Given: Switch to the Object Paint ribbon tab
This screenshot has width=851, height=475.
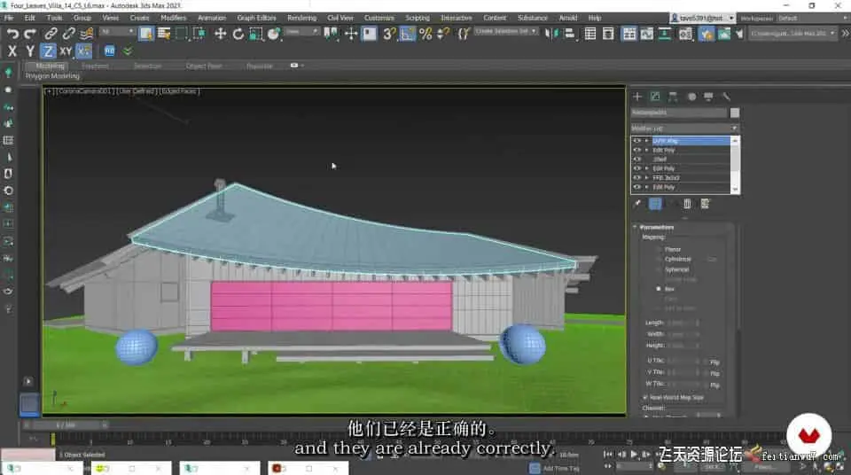Looking at the screenshot, I should [x=204, y=66].
